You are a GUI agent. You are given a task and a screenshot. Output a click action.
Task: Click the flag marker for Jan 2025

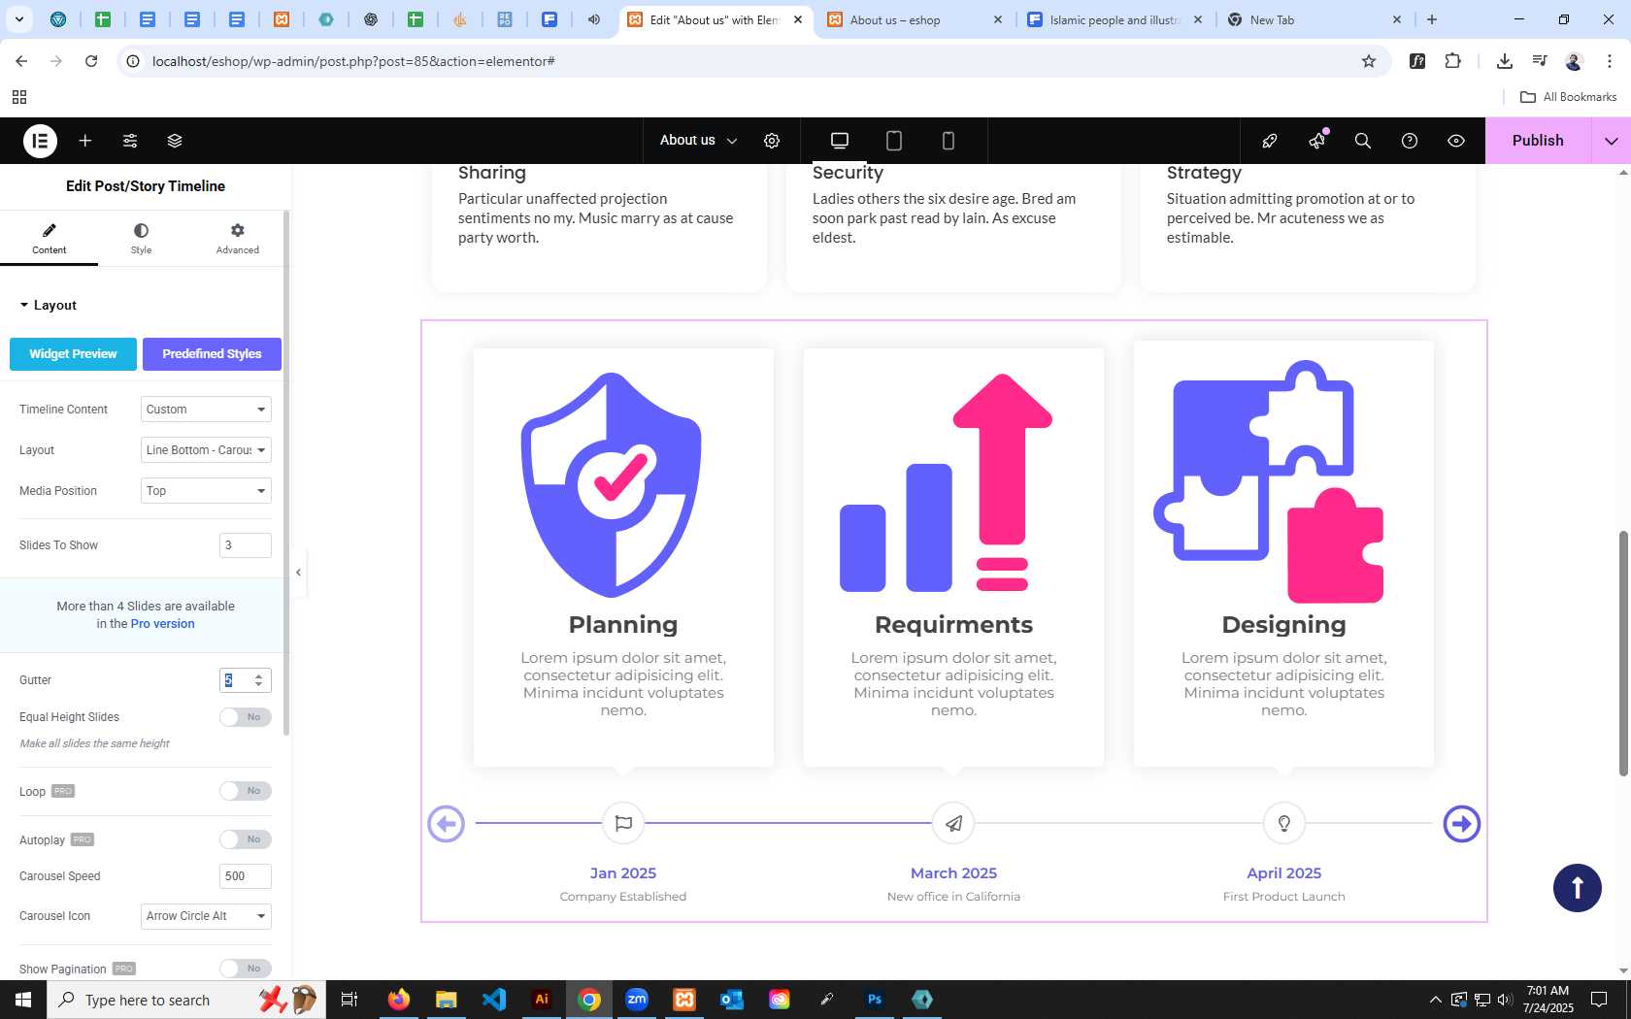[x=623, y=823]
